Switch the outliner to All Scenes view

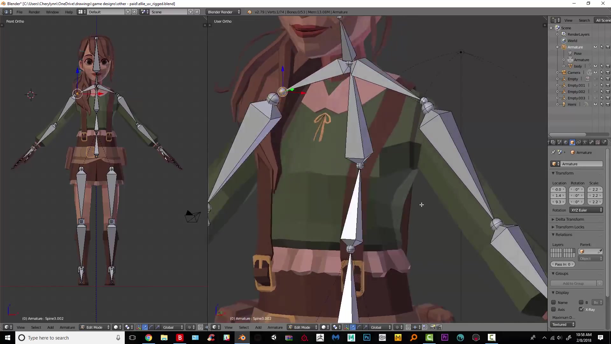(603, 20)
